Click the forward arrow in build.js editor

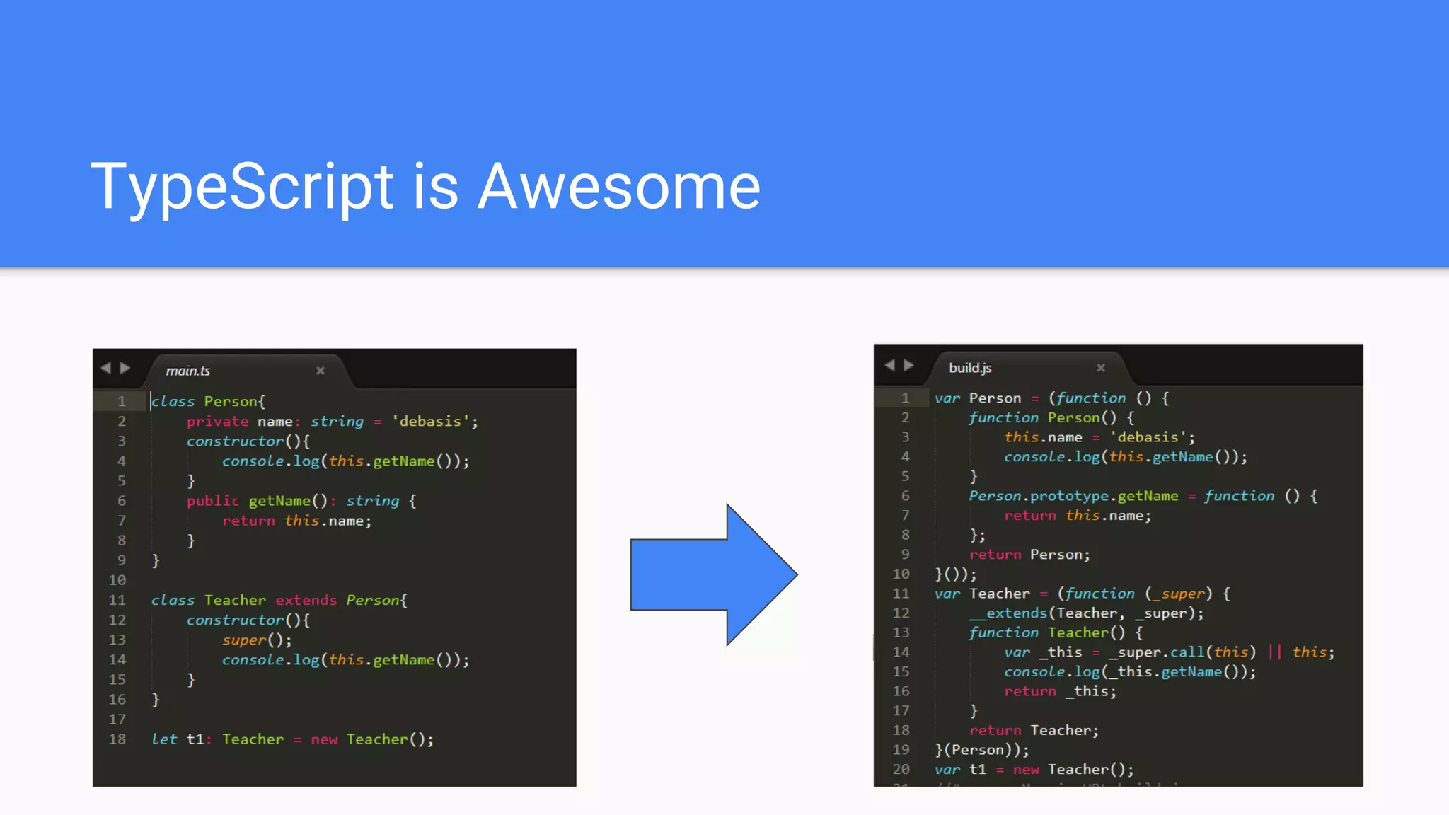tap(909, 365)
